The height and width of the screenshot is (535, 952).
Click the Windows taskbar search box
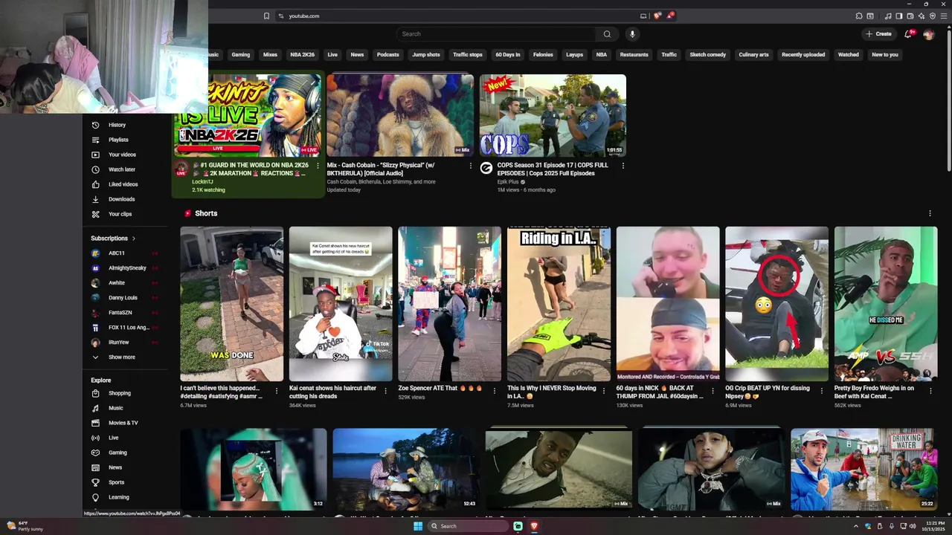pos(469,526)
